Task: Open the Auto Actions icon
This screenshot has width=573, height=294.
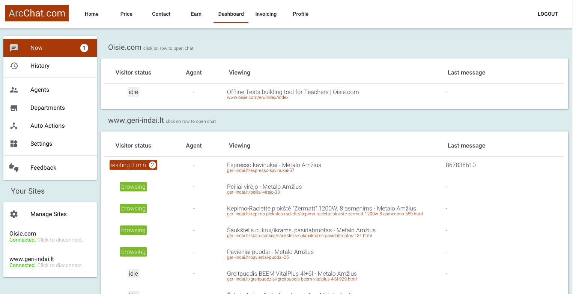Action: pos(14,125)
